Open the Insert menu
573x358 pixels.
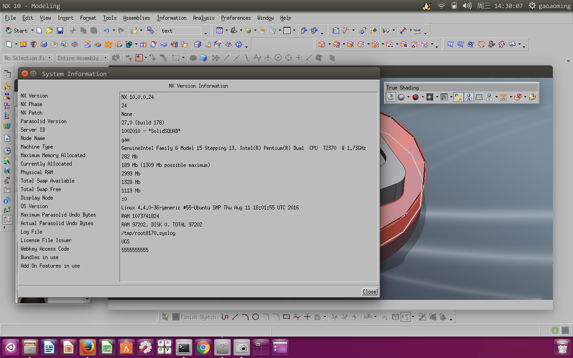(65, 18)
